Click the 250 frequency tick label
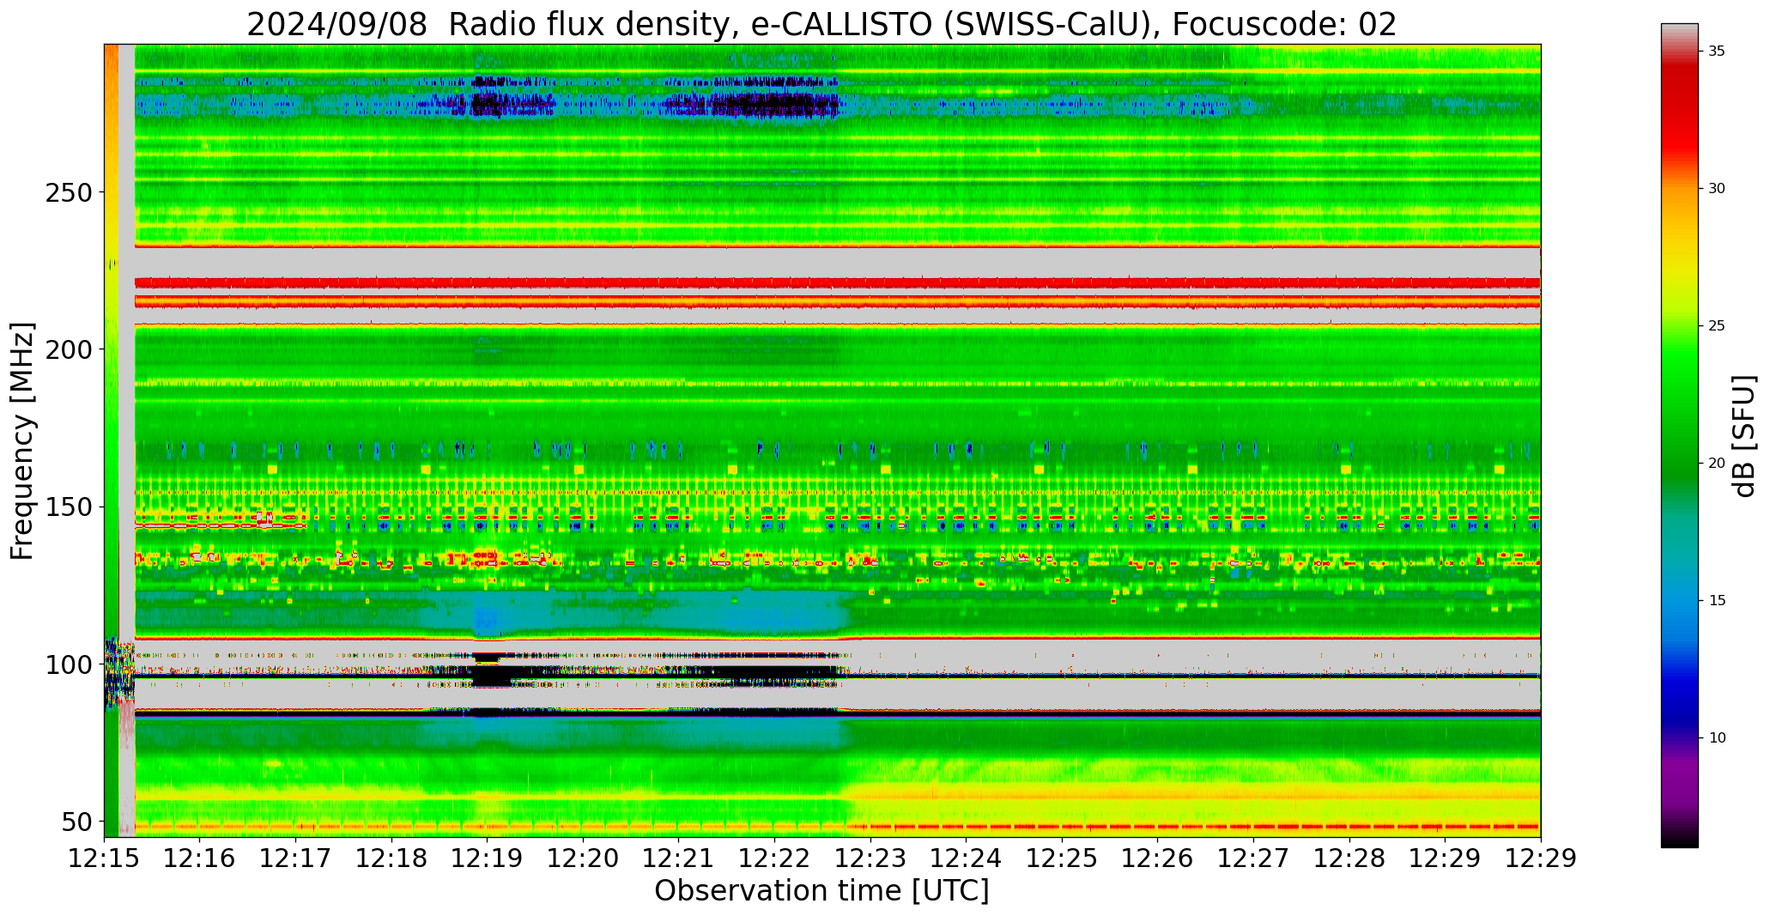 pos(67,192)
